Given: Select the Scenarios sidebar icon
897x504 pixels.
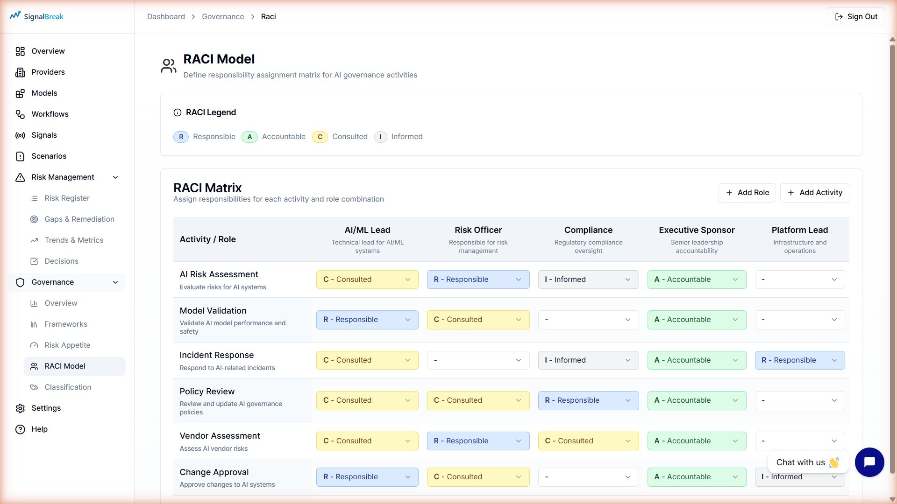Looking at the screenshot, I should coord(20,156).
